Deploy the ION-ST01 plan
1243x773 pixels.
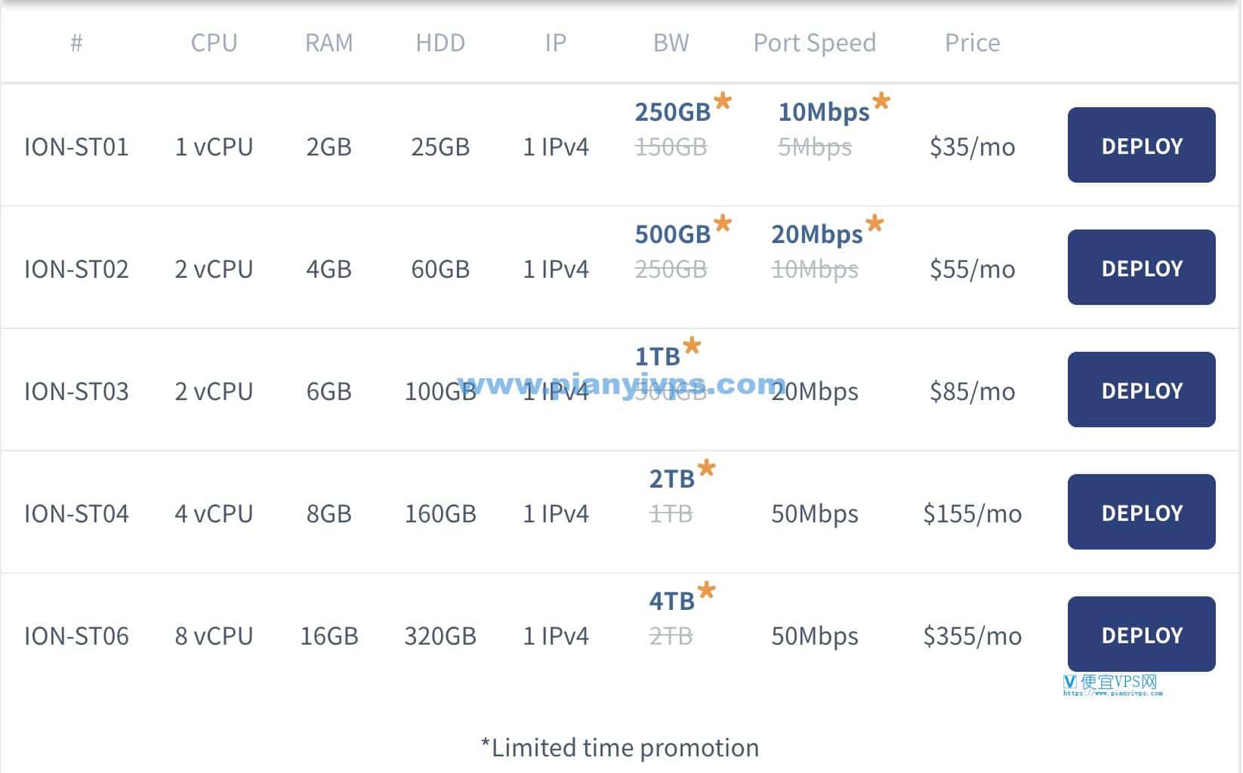point(1141,145)
